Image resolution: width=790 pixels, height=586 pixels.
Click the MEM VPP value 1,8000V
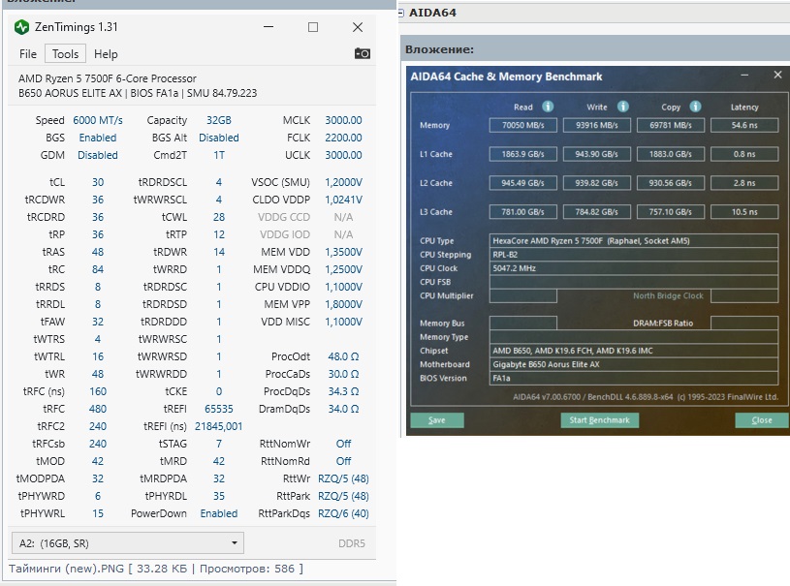pos(343,304)
